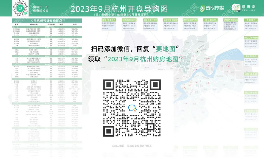Click the 透明传媒 brand name text
This screenshot has height=164, width=264.
(x=215, y=8)
